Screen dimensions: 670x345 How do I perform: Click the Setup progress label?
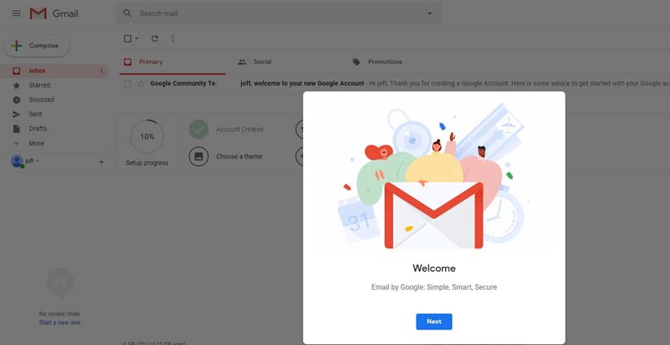[147, 163]
